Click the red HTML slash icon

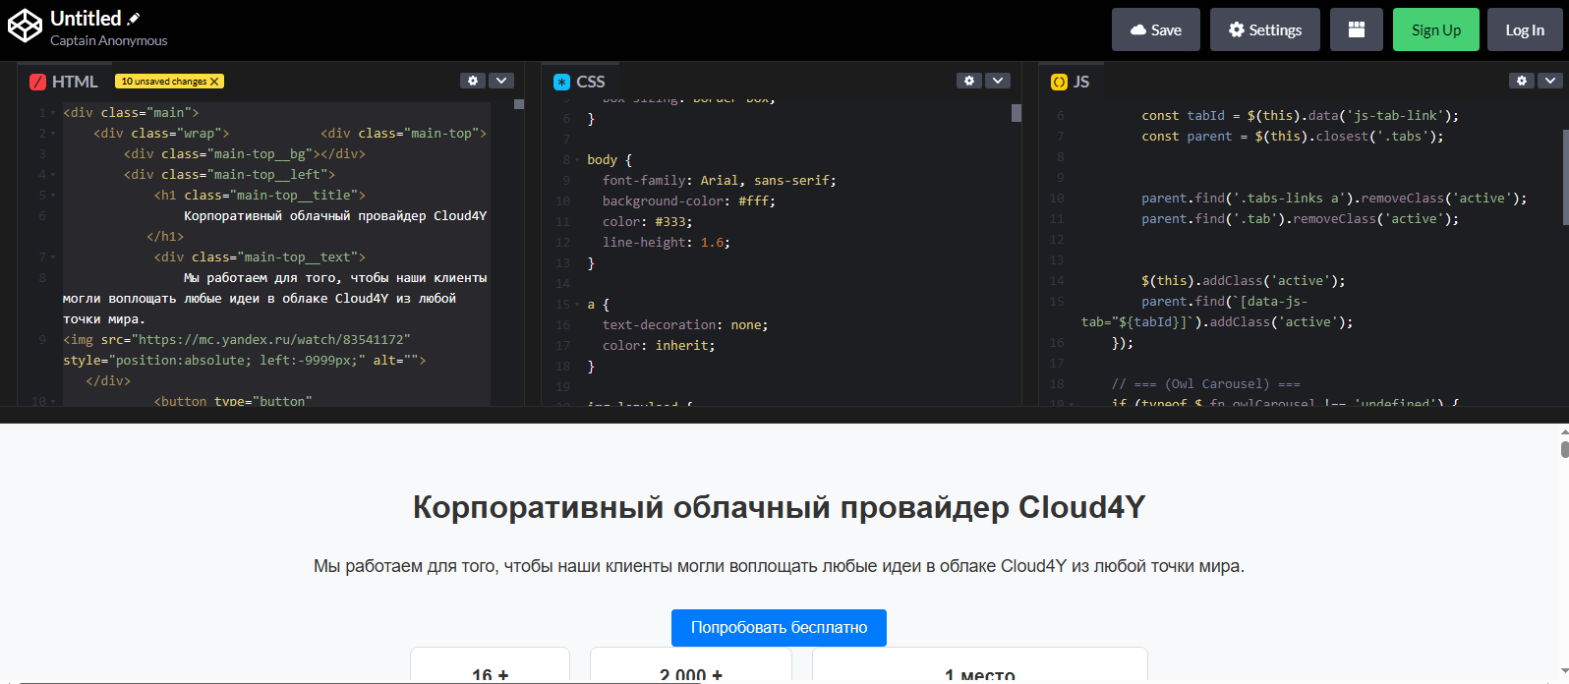37,83
